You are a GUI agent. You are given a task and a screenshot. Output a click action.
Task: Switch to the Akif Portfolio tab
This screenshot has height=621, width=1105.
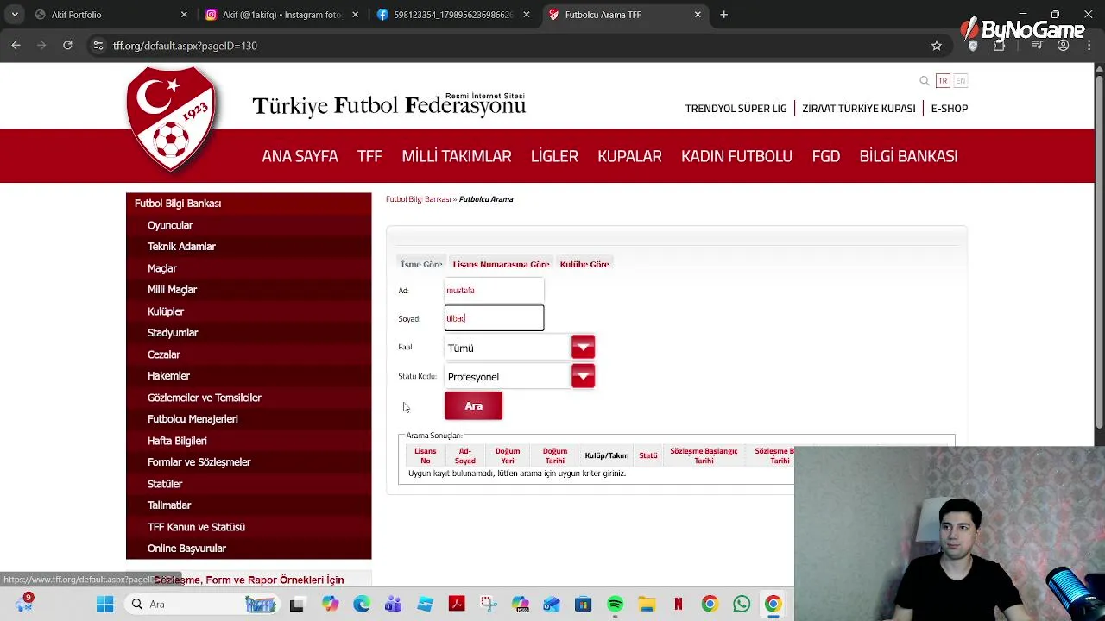110,15
